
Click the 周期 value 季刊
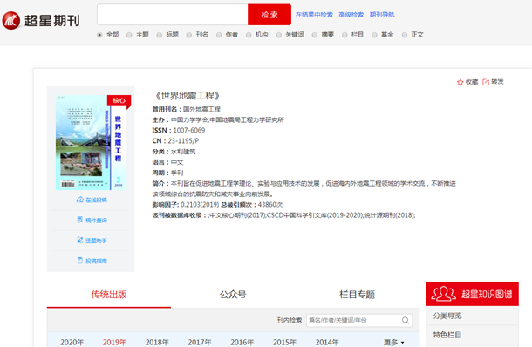pyautogui.click(x=177, y=173)
